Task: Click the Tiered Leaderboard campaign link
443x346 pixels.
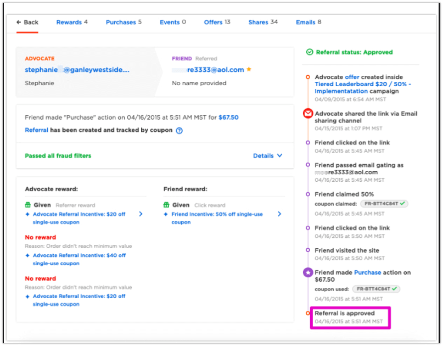Action: coord(363,88)
